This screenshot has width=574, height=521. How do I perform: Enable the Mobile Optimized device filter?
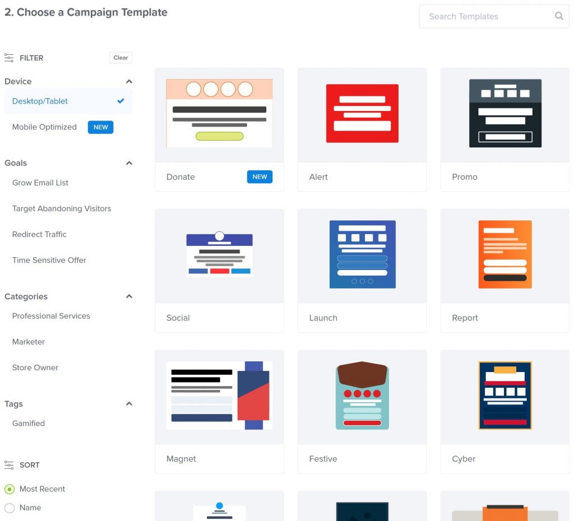click(44, 127)
